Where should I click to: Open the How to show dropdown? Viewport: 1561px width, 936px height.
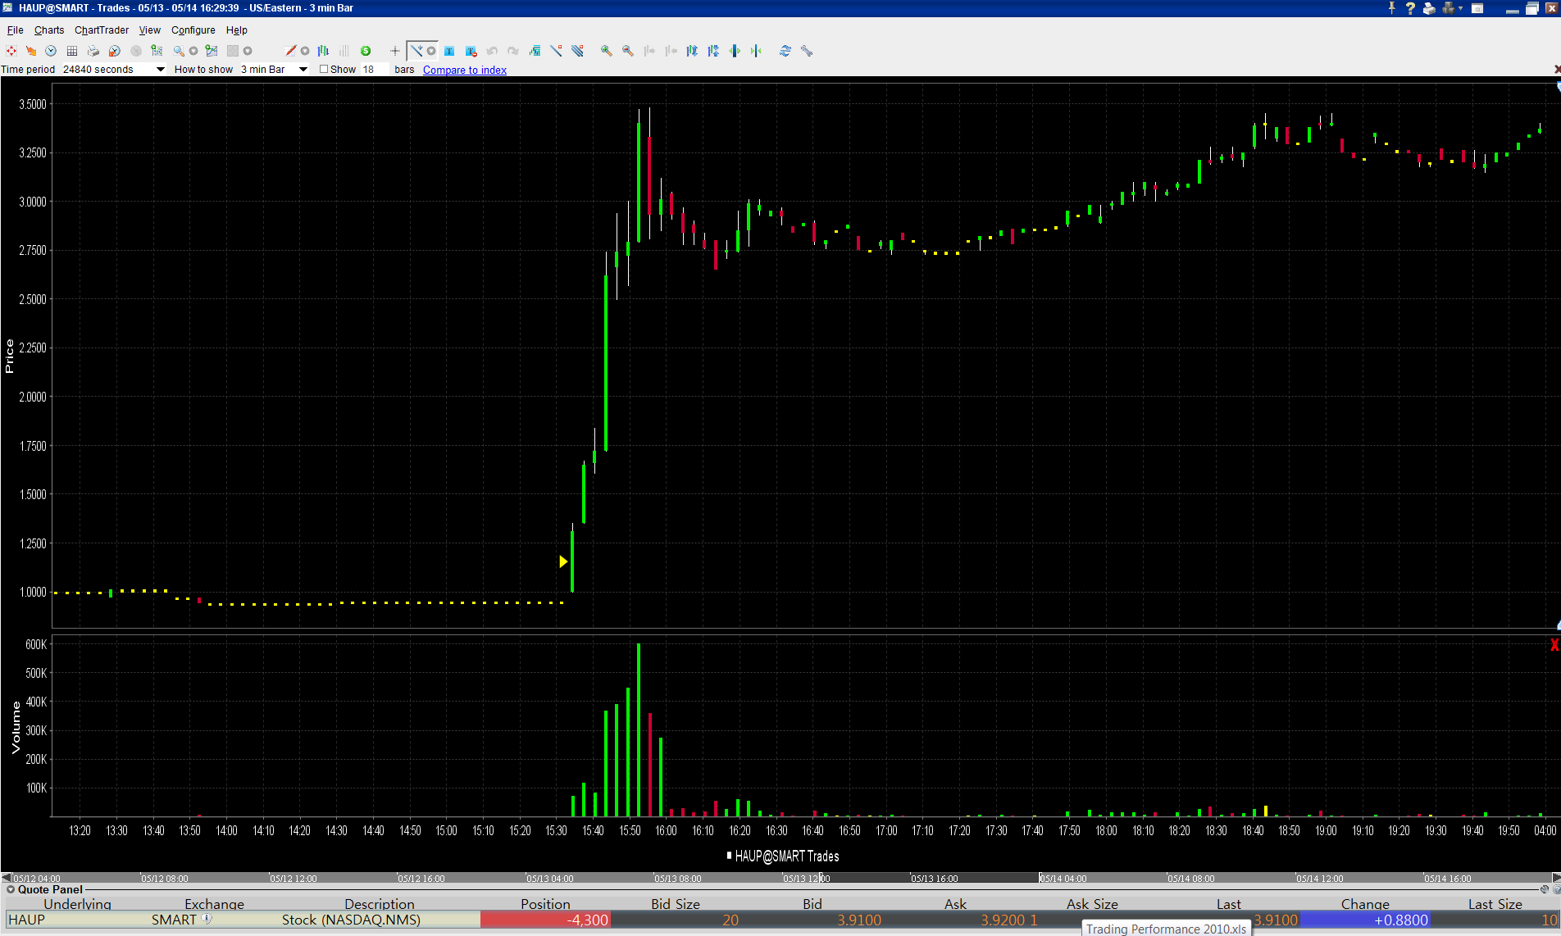coord(303,70)
